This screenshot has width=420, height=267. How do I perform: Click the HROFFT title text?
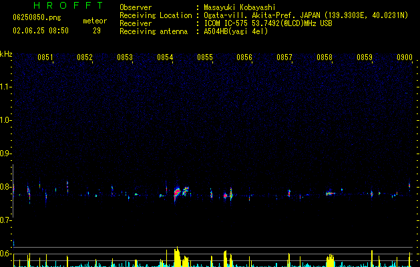[x=69, y=5]
